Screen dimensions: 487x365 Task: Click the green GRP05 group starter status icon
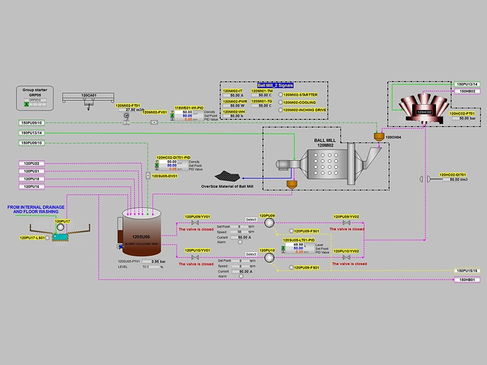point(27,105)
